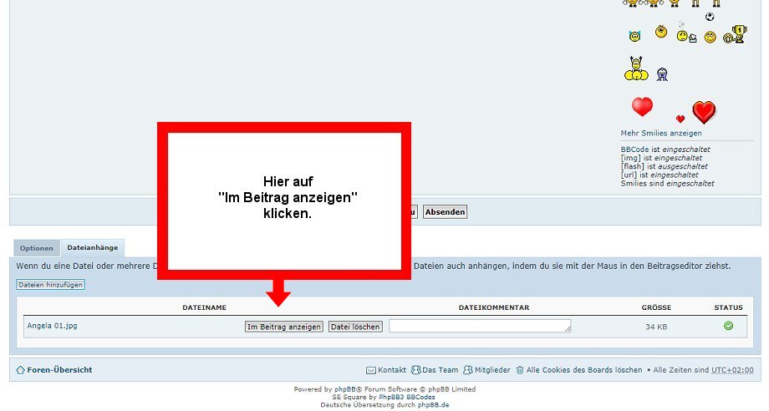Click the Absenden button
This screenshot has height=411, width=769.
(445, 212)
